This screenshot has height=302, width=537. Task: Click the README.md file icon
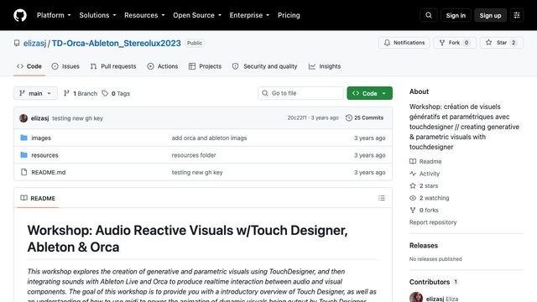pyautogui.click(x=23, y=172)
